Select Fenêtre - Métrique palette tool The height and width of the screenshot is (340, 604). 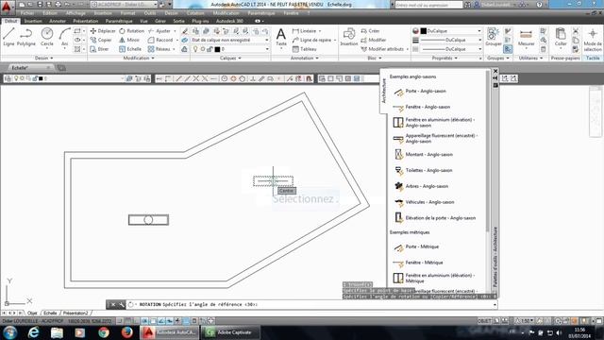pos(418,263)
